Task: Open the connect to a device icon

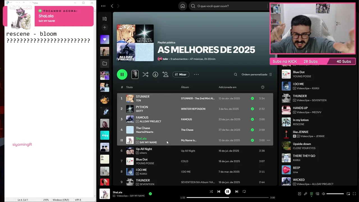Action: pos(317,194)
